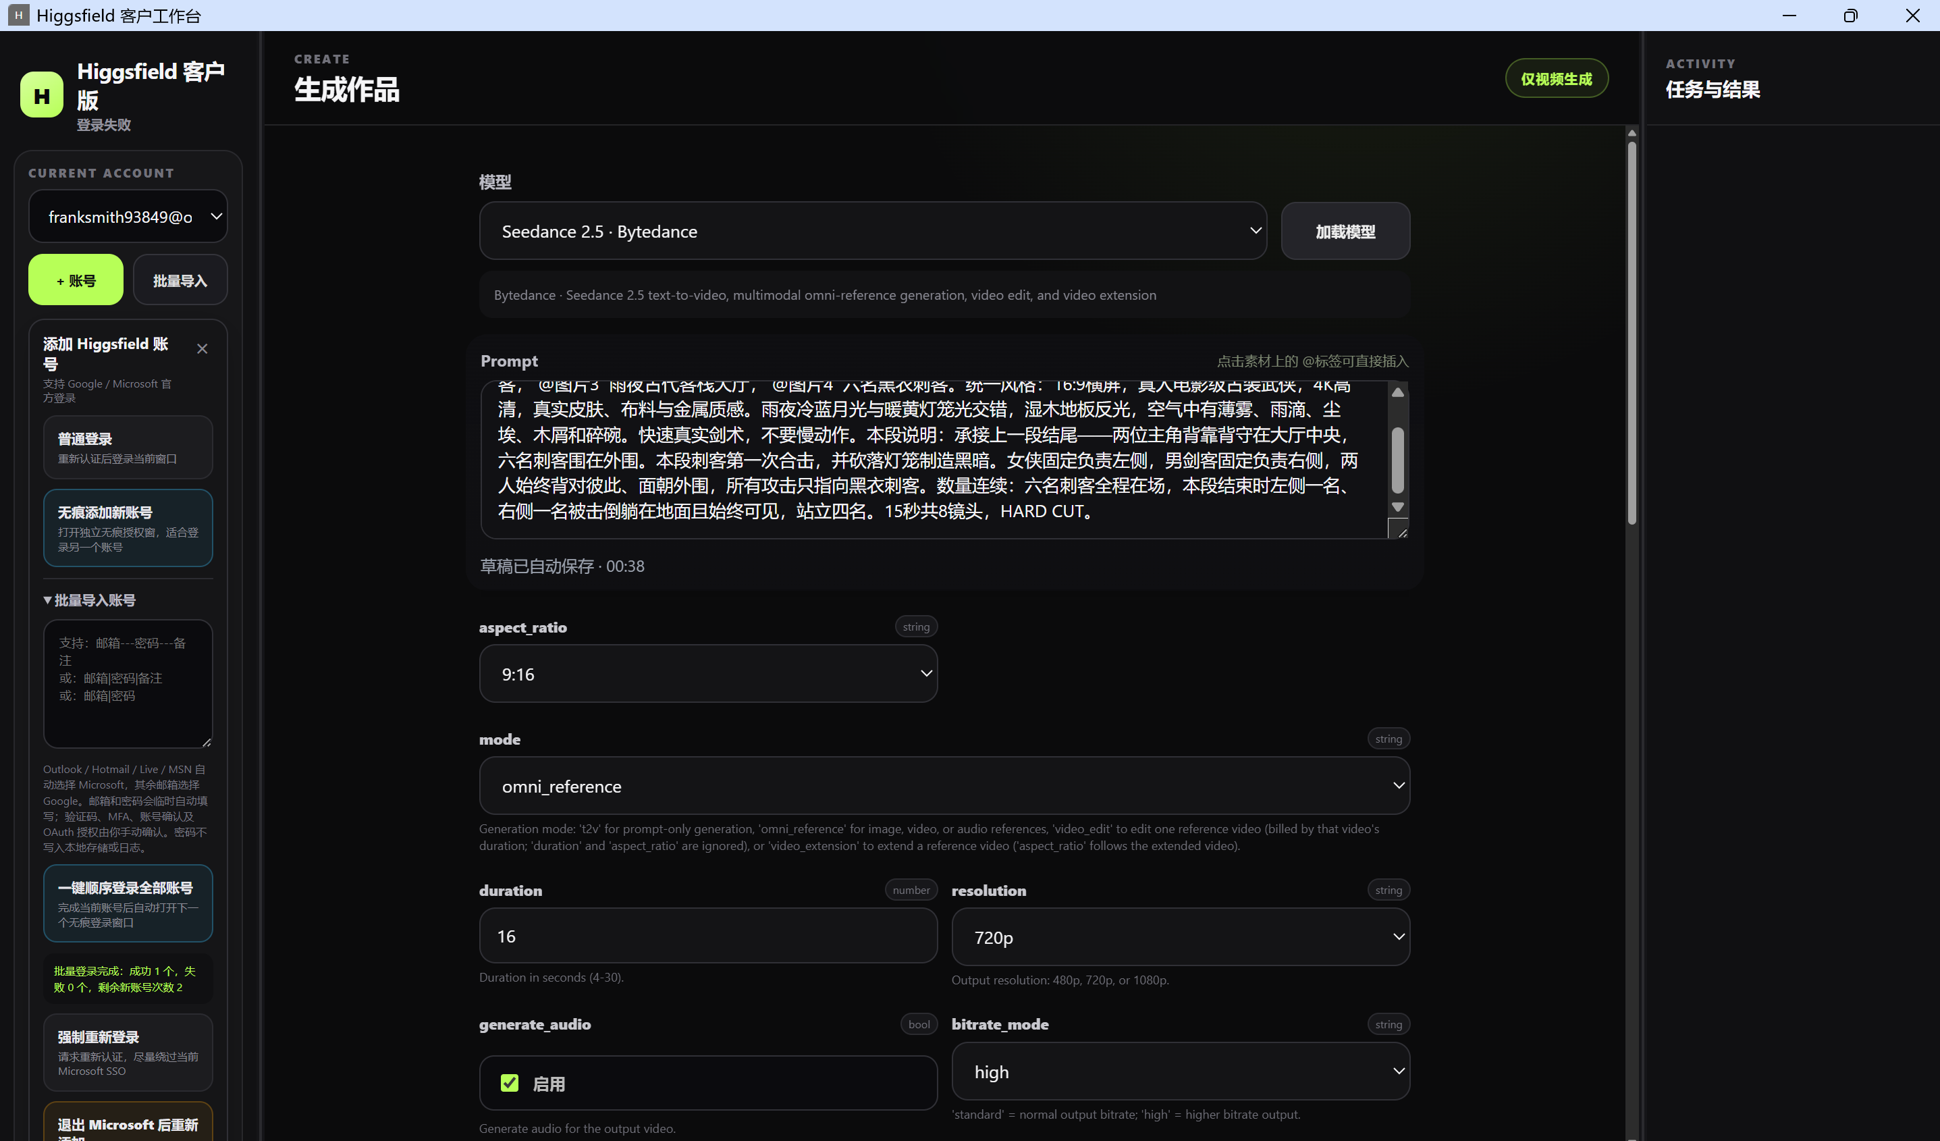Click the Output resolution hint text
The height and width of the screenshot is (1141, 1940).
click(1060, 980)
